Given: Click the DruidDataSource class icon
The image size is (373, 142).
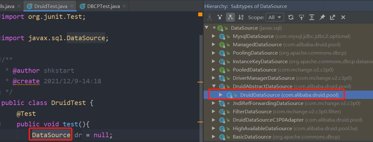Looking at the screenshot, I should (x=229, y=95).
